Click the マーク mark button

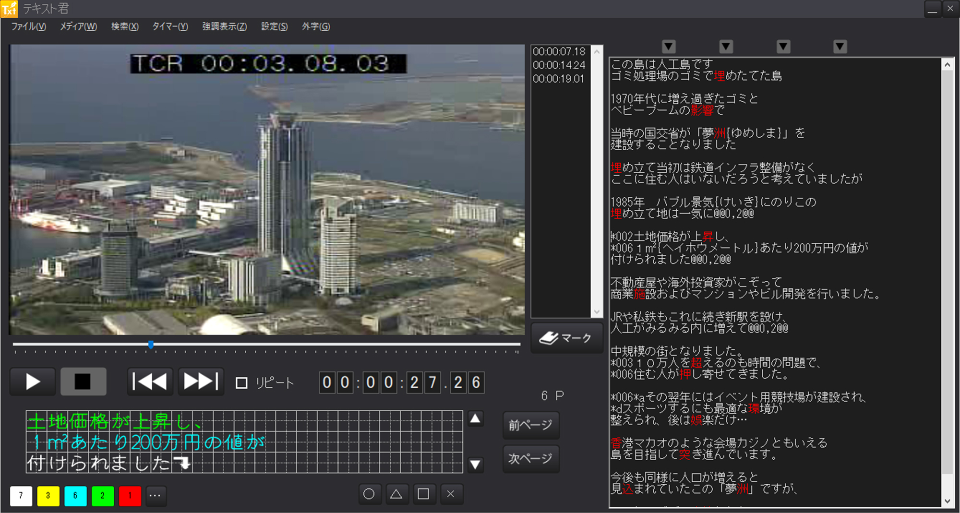pyautogui.click(x=566, y=338)
